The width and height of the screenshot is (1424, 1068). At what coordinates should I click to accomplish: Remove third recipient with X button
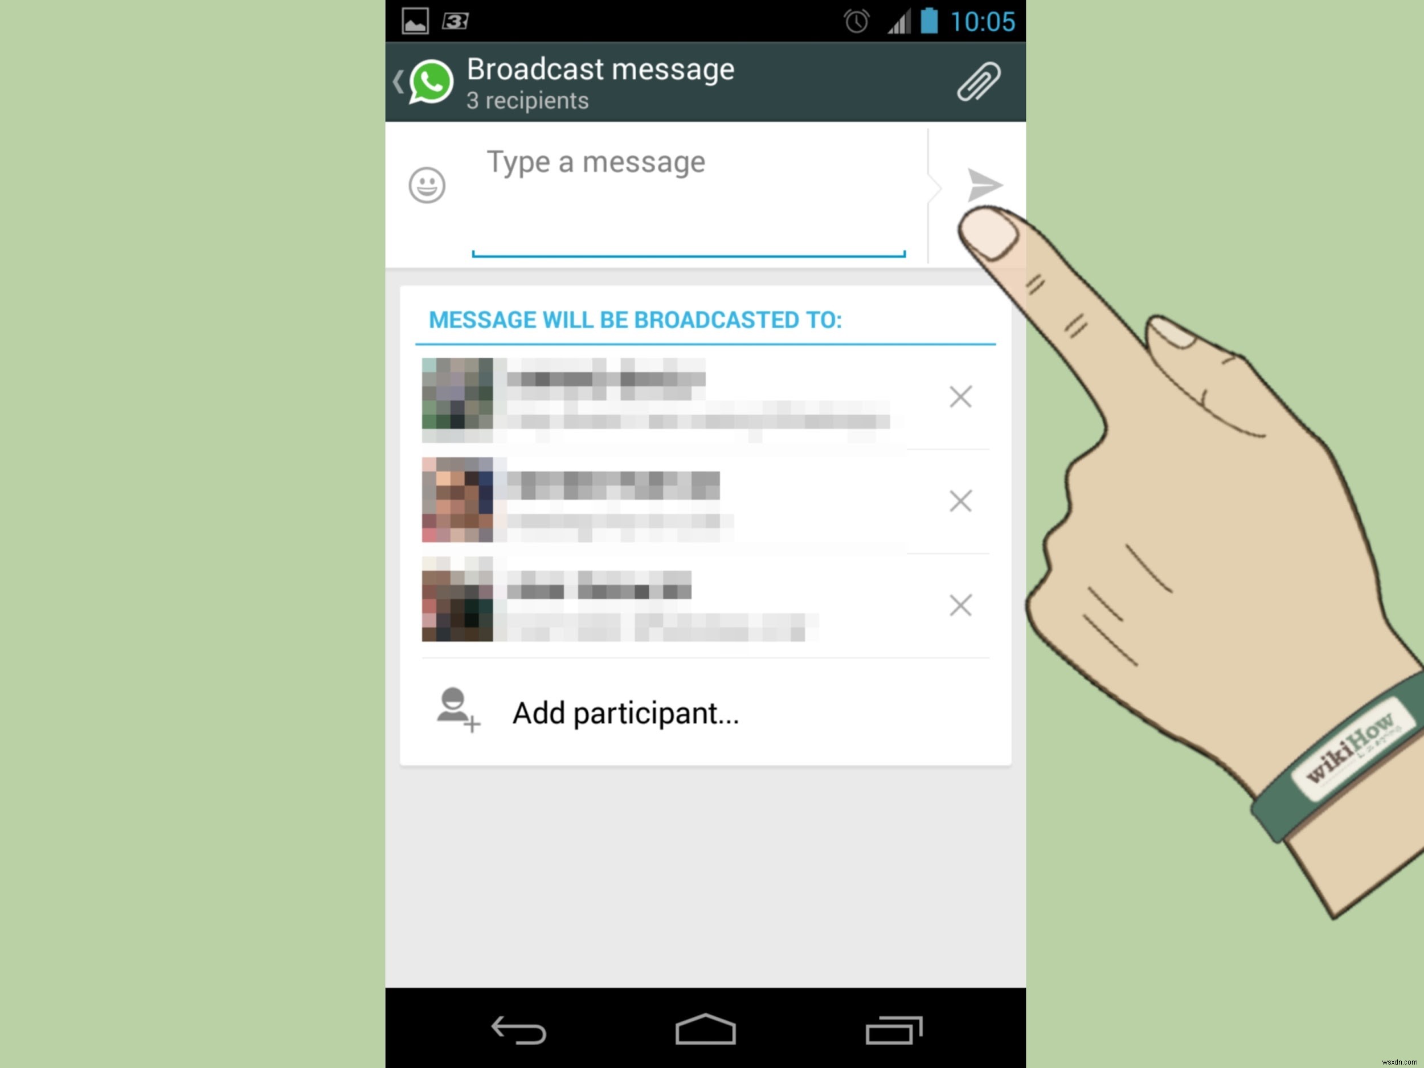pos(960,605)
